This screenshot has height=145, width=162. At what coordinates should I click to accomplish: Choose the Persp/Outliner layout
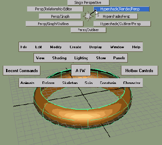(88, 30)
